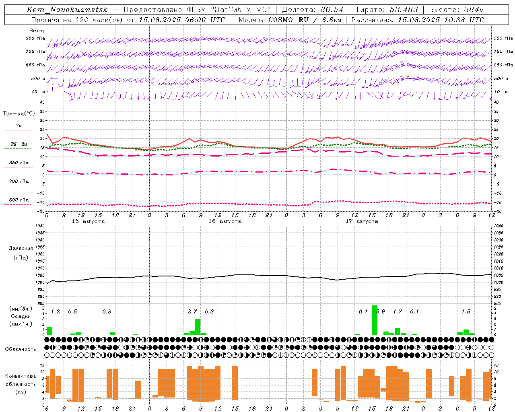This screenshot has height=412, width=515.
Task: Select the 'Долгота: 86.54' longitude value
Action: pos(313,10)
